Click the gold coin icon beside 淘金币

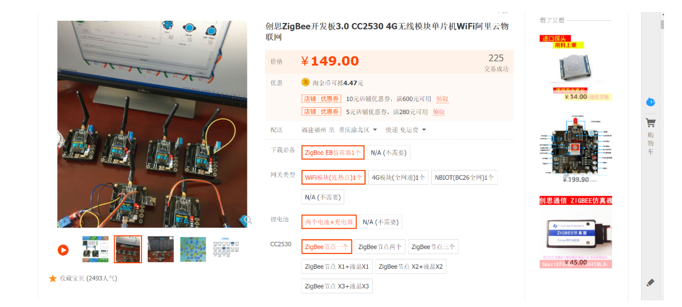pyautogui.click(x=305, y=82)
